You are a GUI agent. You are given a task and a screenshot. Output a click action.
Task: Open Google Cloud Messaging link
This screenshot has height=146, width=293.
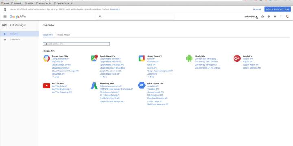click(206, 59)
